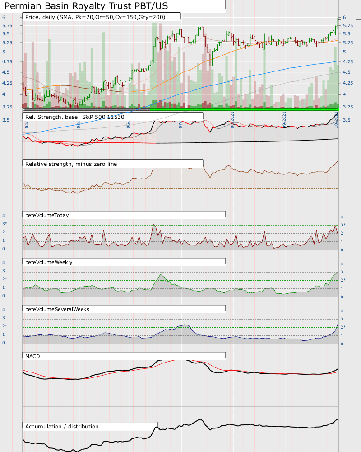Click the Rel. Strength base S&P 500 label
Screen dimensions: 361x452
(x=74, y=117)
